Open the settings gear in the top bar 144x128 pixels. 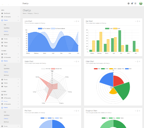click(129, 4)
